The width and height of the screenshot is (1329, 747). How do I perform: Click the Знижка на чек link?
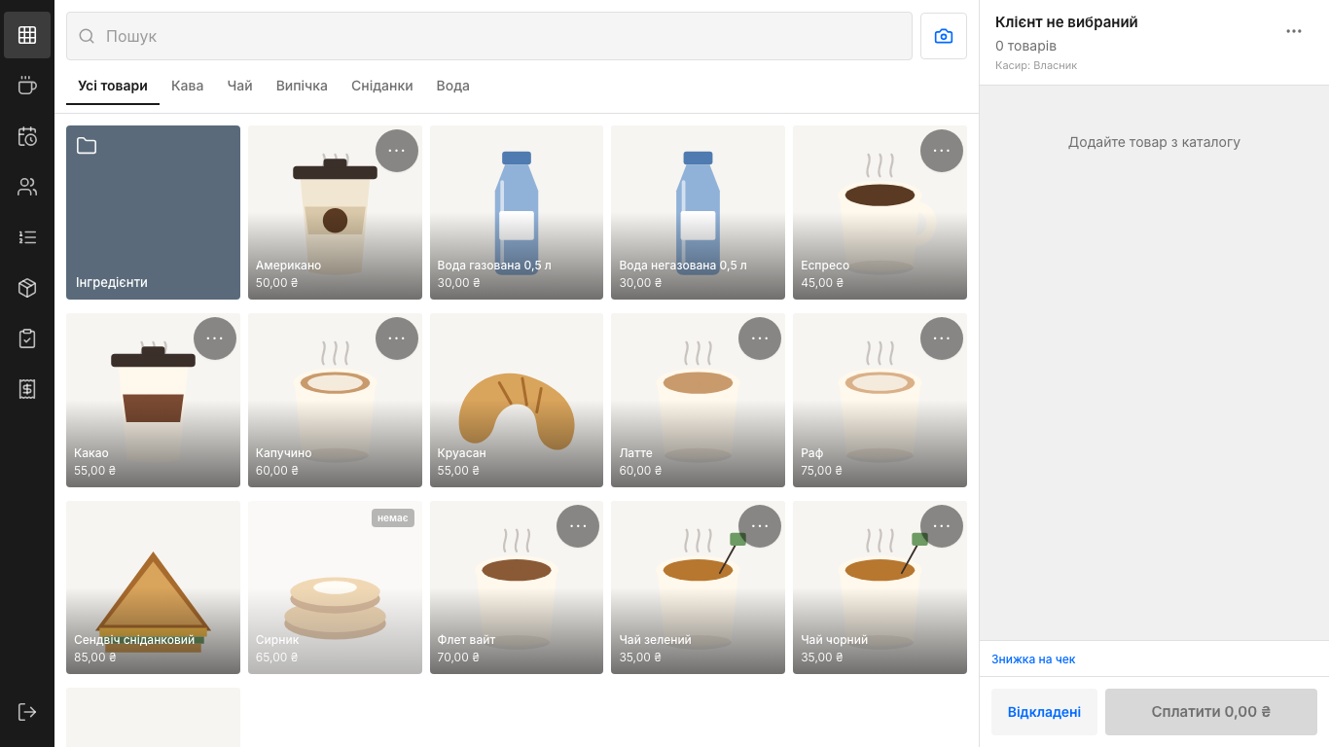point(1033,658)
